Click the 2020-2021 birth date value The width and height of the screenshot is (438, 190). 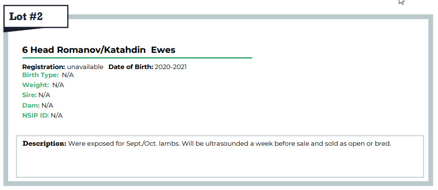click(171, 67)
